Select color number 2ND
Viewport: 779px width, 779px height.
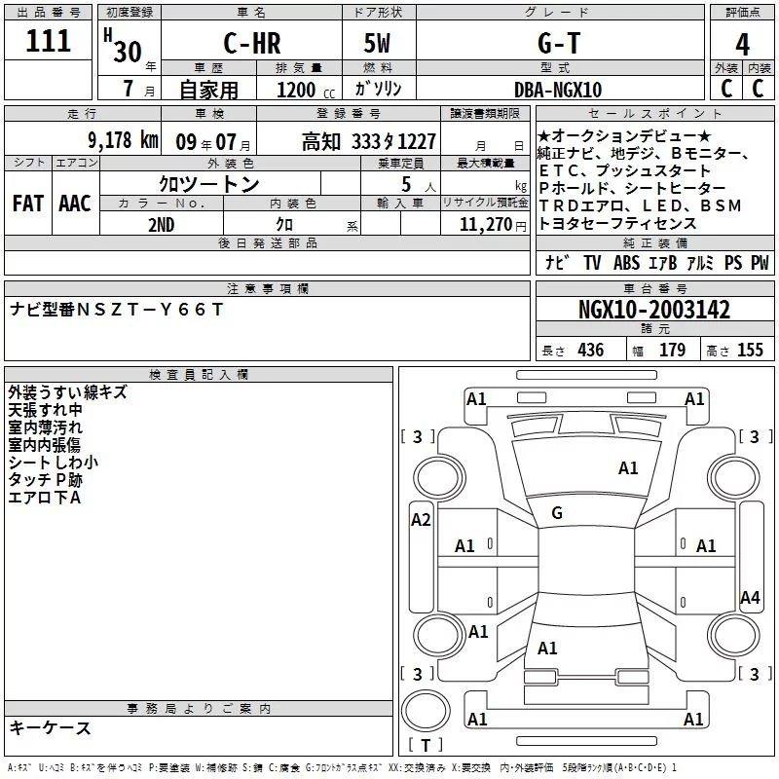(x=161, y=225)
